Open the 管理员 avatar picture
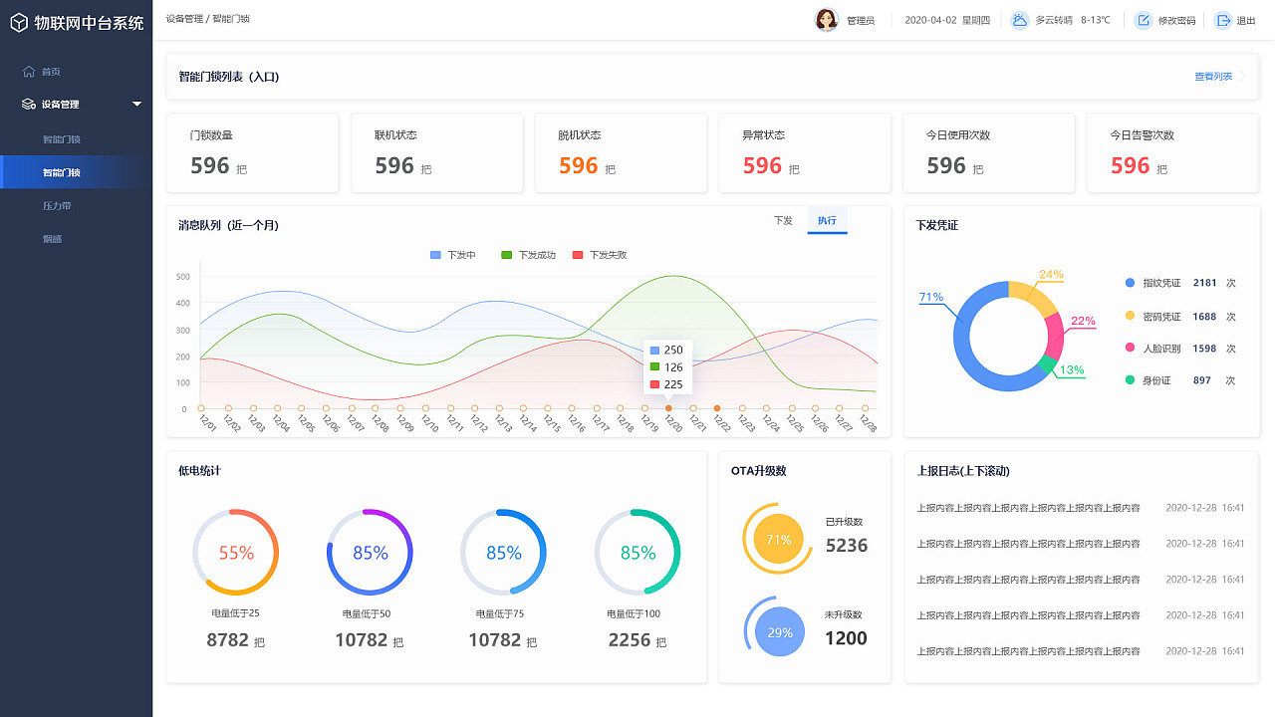1275x717 pixels. 827,20
